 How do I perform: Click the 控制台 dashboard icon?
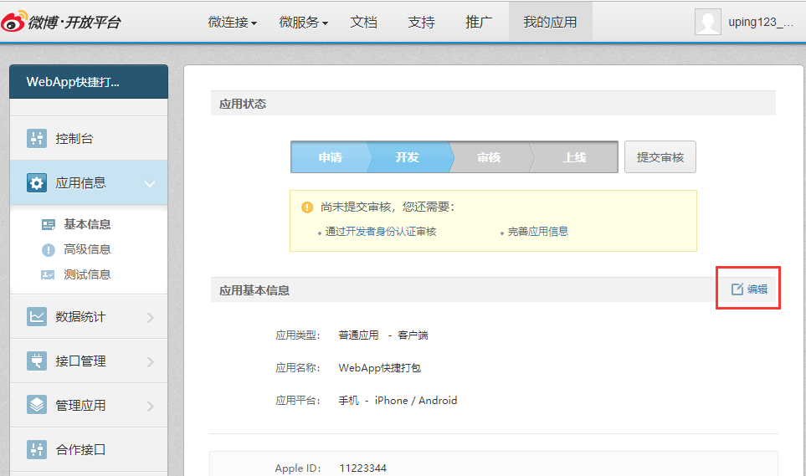[36, 138]
